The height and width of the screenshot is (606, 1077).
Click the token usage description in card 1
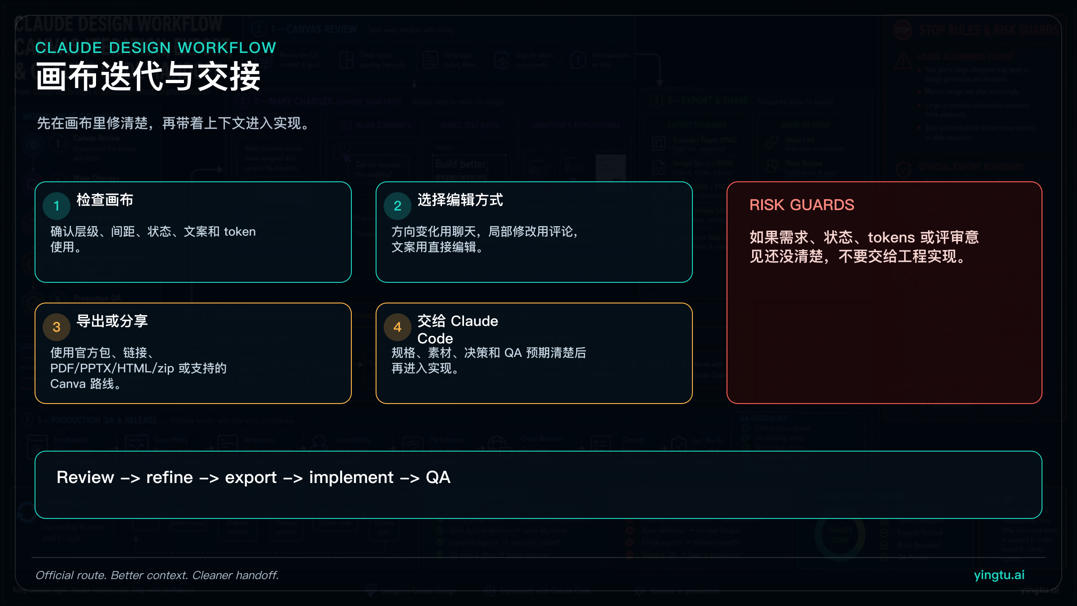[x=153, y=239]
